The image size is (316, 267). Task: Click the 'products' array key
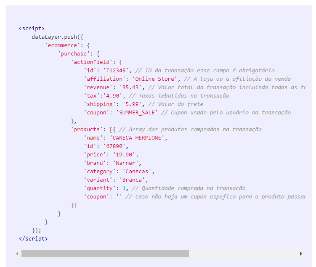pos(87,130)
